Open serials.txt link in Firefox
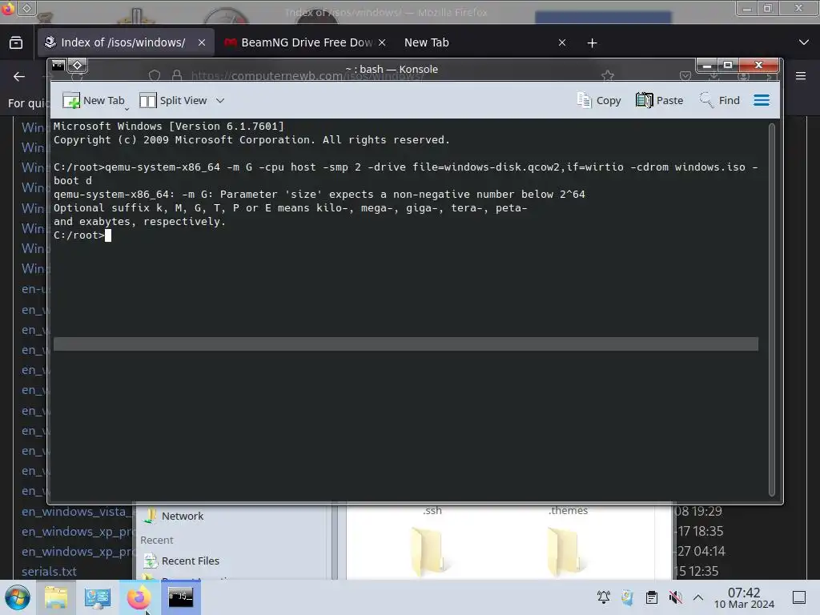Image resolution: width=820 pixels, height=615 pixels. tap(49, 571)
